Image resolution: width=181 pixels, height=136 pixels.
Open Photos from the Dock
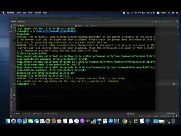(48, 121)
